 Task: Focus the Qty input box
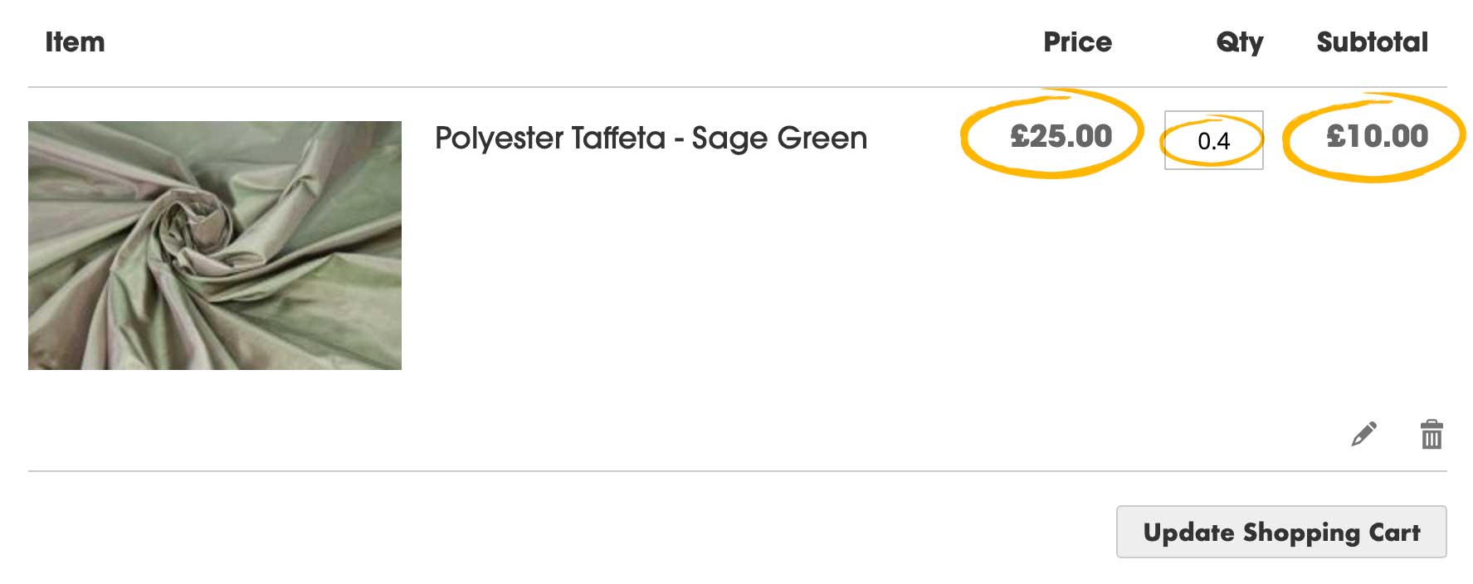1213,140
